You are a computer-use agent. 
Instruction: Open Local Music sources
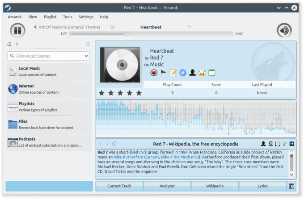tap(49, 71)
